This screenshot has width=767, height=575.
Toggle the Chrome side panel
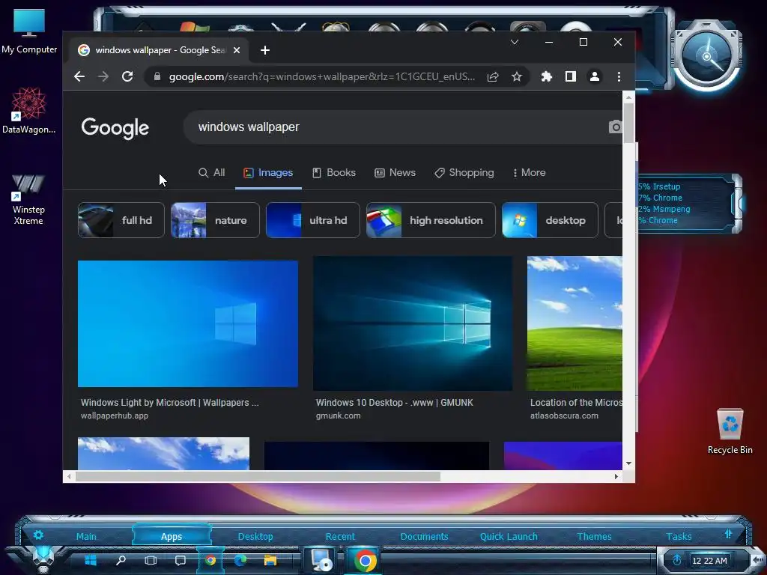point(570,77)
